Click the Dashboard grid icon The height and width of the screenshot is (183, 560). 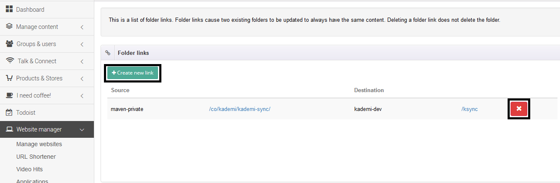pos(9,9)
